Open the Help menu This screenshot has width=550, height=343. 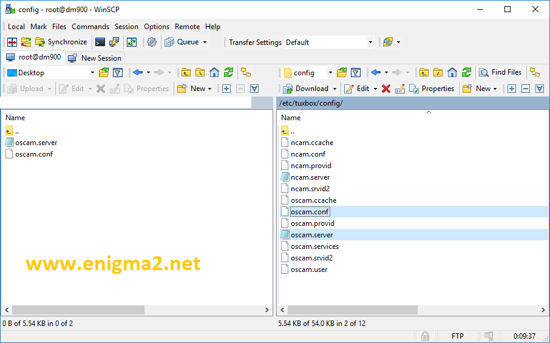212,27
